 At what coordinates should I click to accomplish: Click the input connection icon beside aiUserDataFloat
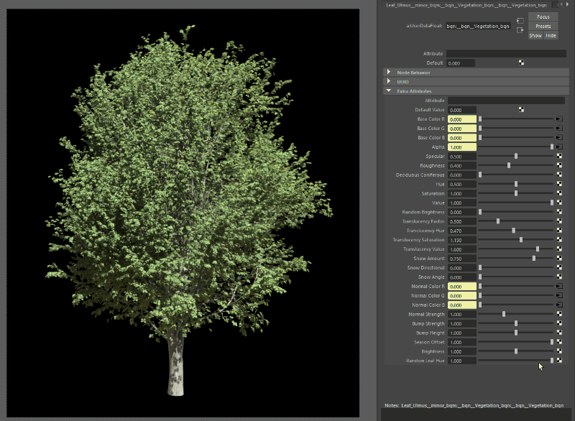[x=520, y=21]
